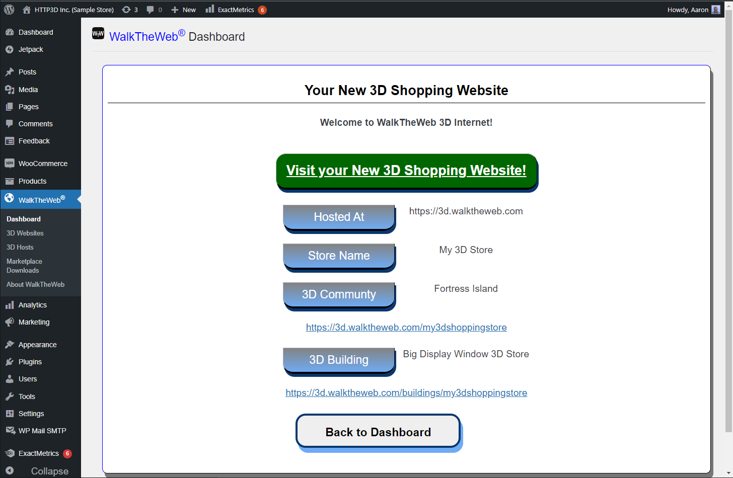Click the https://3d.walktheweb.com host text
This screenshot has height=478, width=733.
466,211
